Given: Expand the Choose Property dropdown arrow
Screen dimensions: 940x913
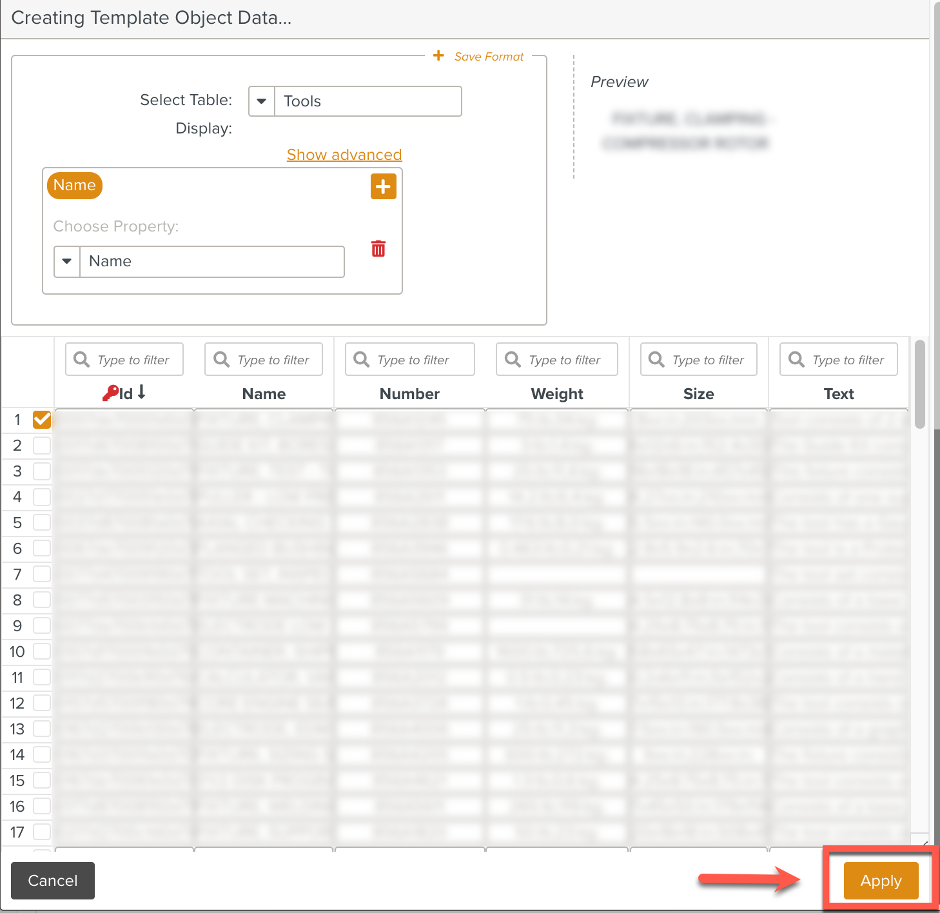Looking at the screenshot, I should [67, 262].
